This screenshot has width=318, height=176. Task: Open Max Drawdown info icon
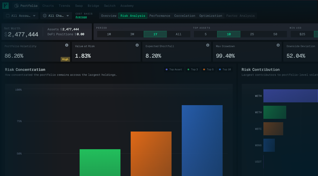(x=278, y=45)
